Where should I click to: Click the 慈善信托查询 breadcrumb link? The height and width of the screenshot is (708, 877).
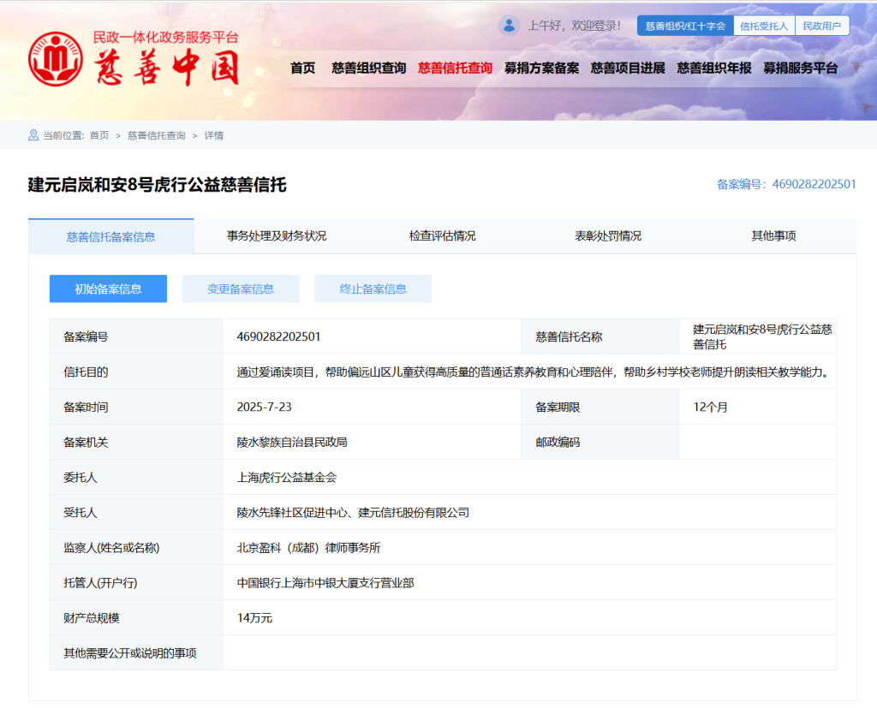click(x=157, y=135)
